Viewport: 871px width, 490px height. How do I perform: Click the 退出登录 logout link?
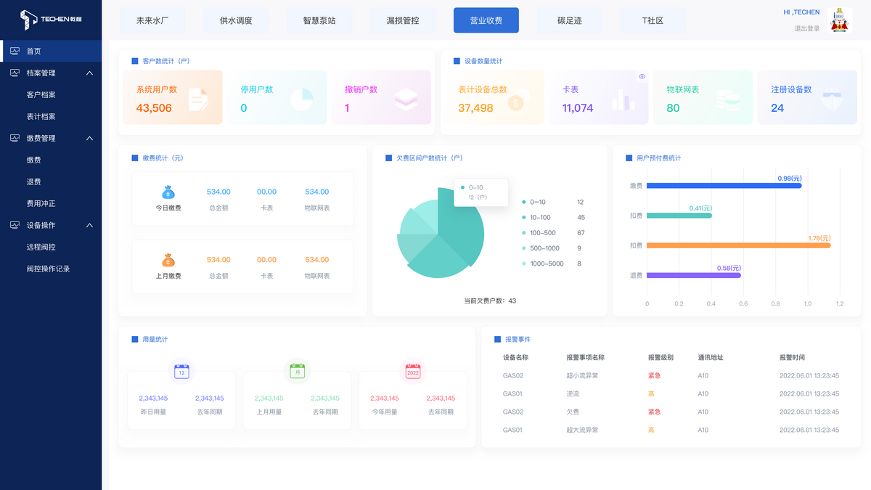806,29
